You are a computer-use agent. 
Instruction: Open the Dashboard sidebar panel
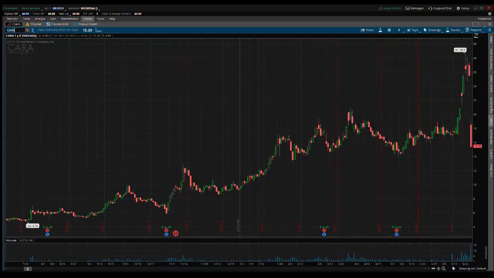(x=491, y=137)
